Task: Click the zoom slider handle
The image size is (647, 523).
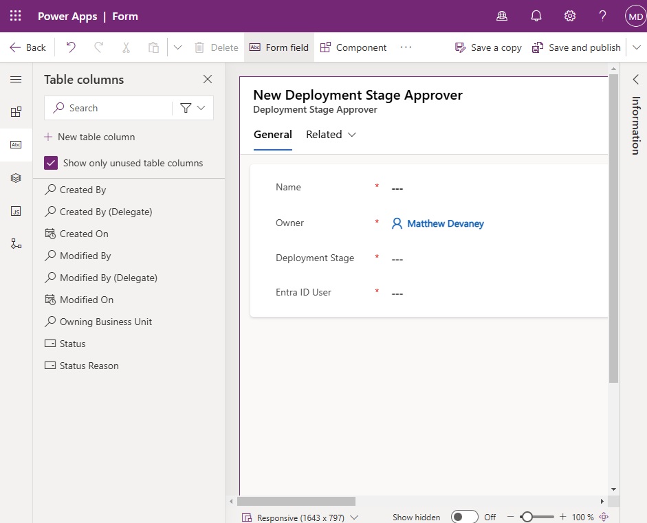Action: point(527,517)
